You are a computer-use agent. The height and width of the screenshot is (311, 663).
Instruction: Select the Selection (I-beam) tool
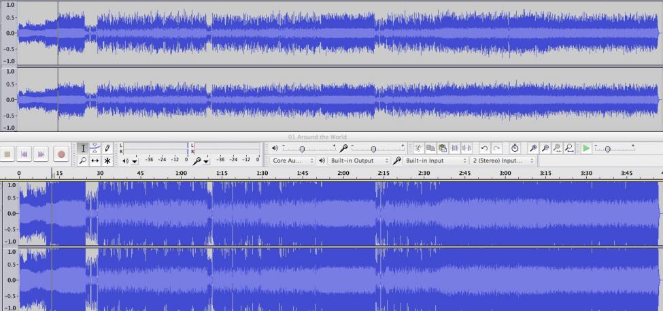point(83,148)
